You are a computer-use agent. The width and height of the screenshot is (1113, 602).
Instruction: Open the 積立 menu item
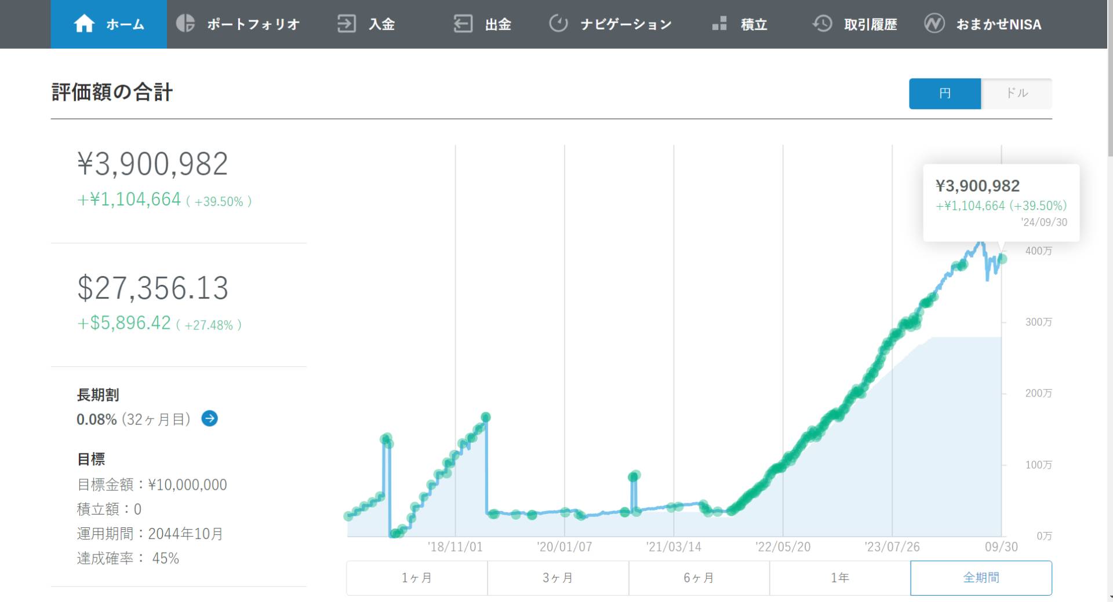coord(740,24)
